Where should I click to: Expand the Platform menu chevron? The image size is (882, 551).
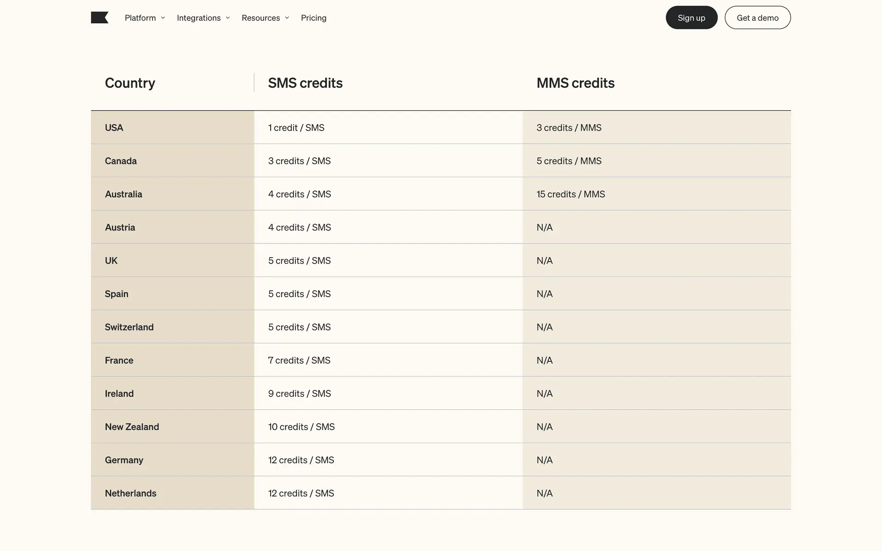(163, 18)
